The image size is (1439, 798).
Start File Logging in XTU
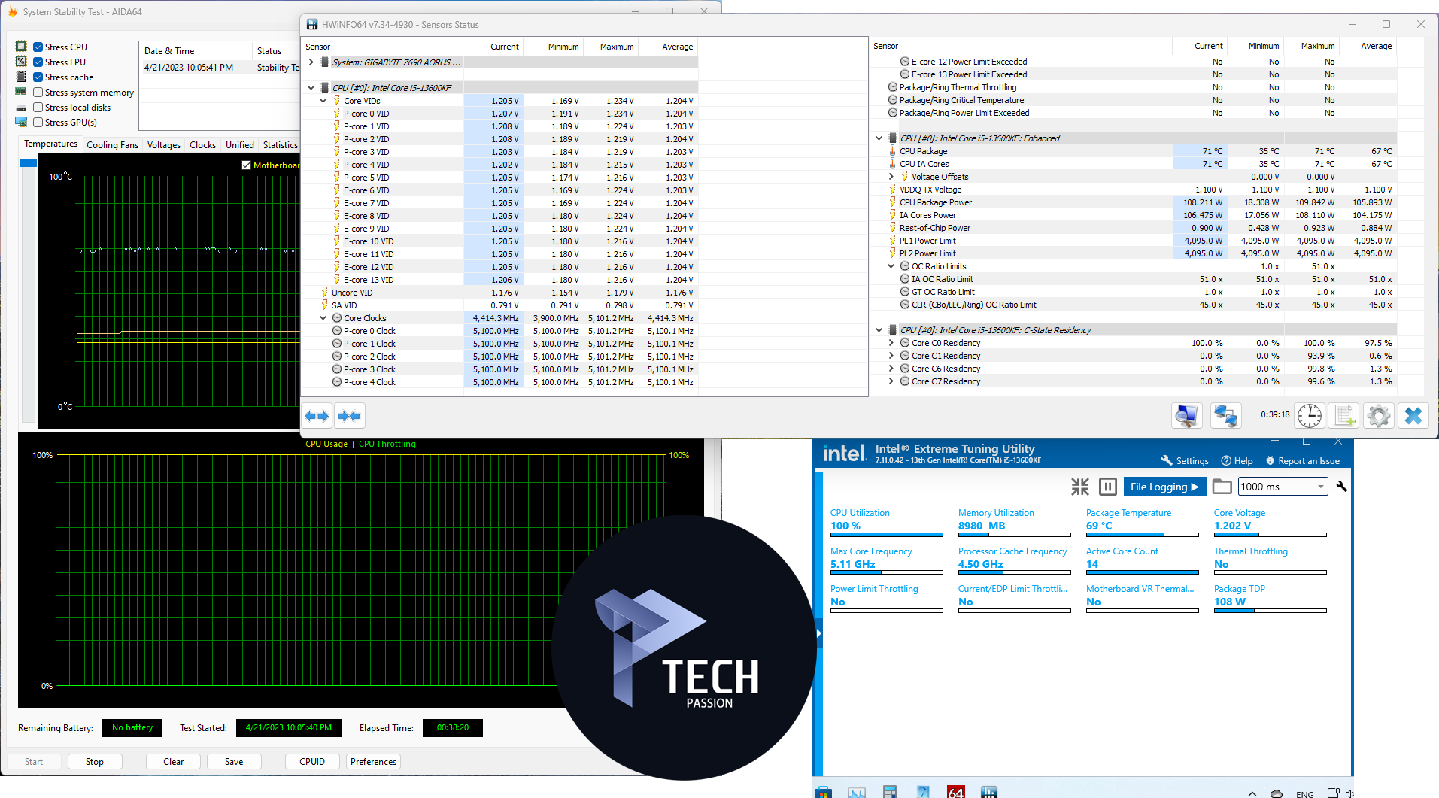pos(1164,487)
